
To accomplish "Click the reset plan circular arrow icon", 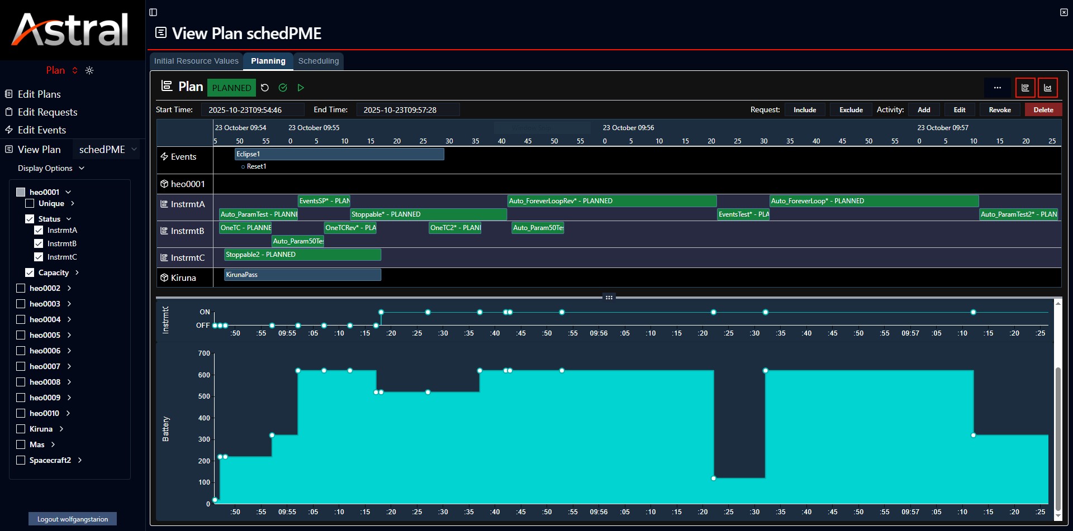I will point(265,88).
